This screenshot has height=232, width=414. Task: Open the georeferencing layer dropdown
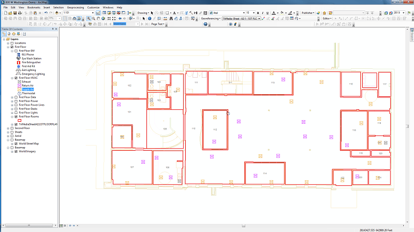[259, 19]
